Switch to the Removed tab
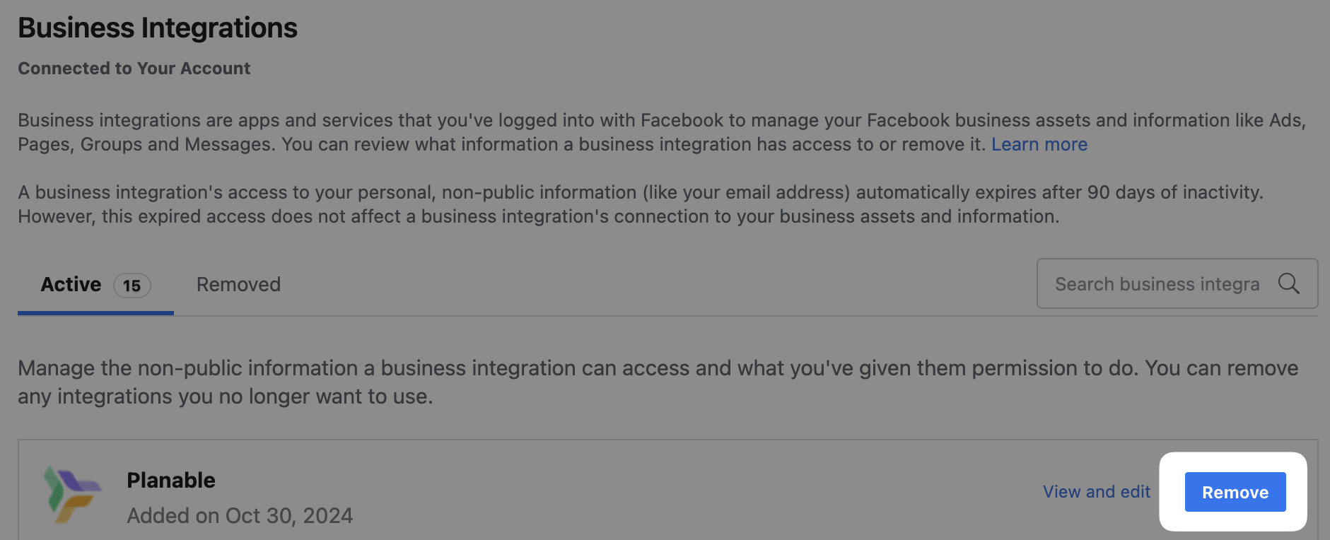This screenshot has height=540, width=1330. (238, 284)
